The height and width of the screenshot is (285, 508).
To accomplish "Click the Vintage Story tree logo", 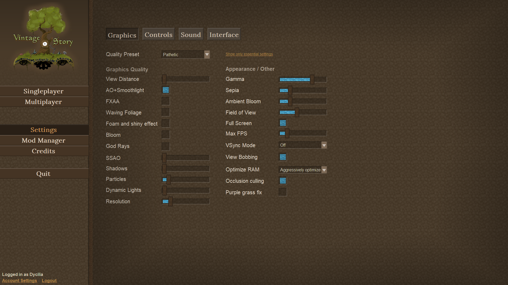I will pos(44,39).
